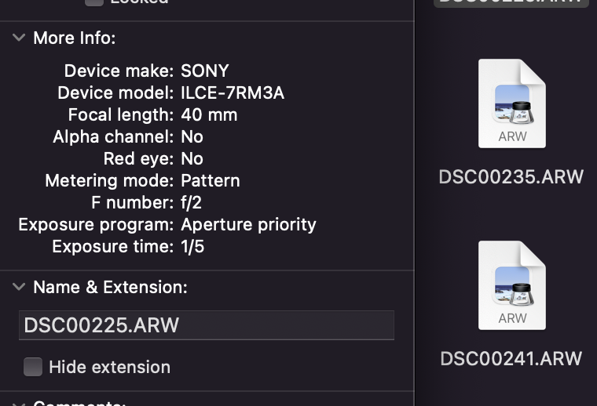Click the SONY device make value
597x406 pixels.
(205, 71)
